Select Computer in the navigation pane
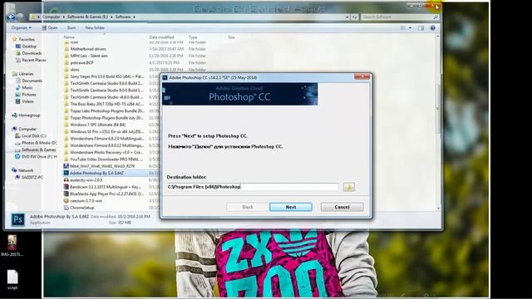 [x=27, y=129]
